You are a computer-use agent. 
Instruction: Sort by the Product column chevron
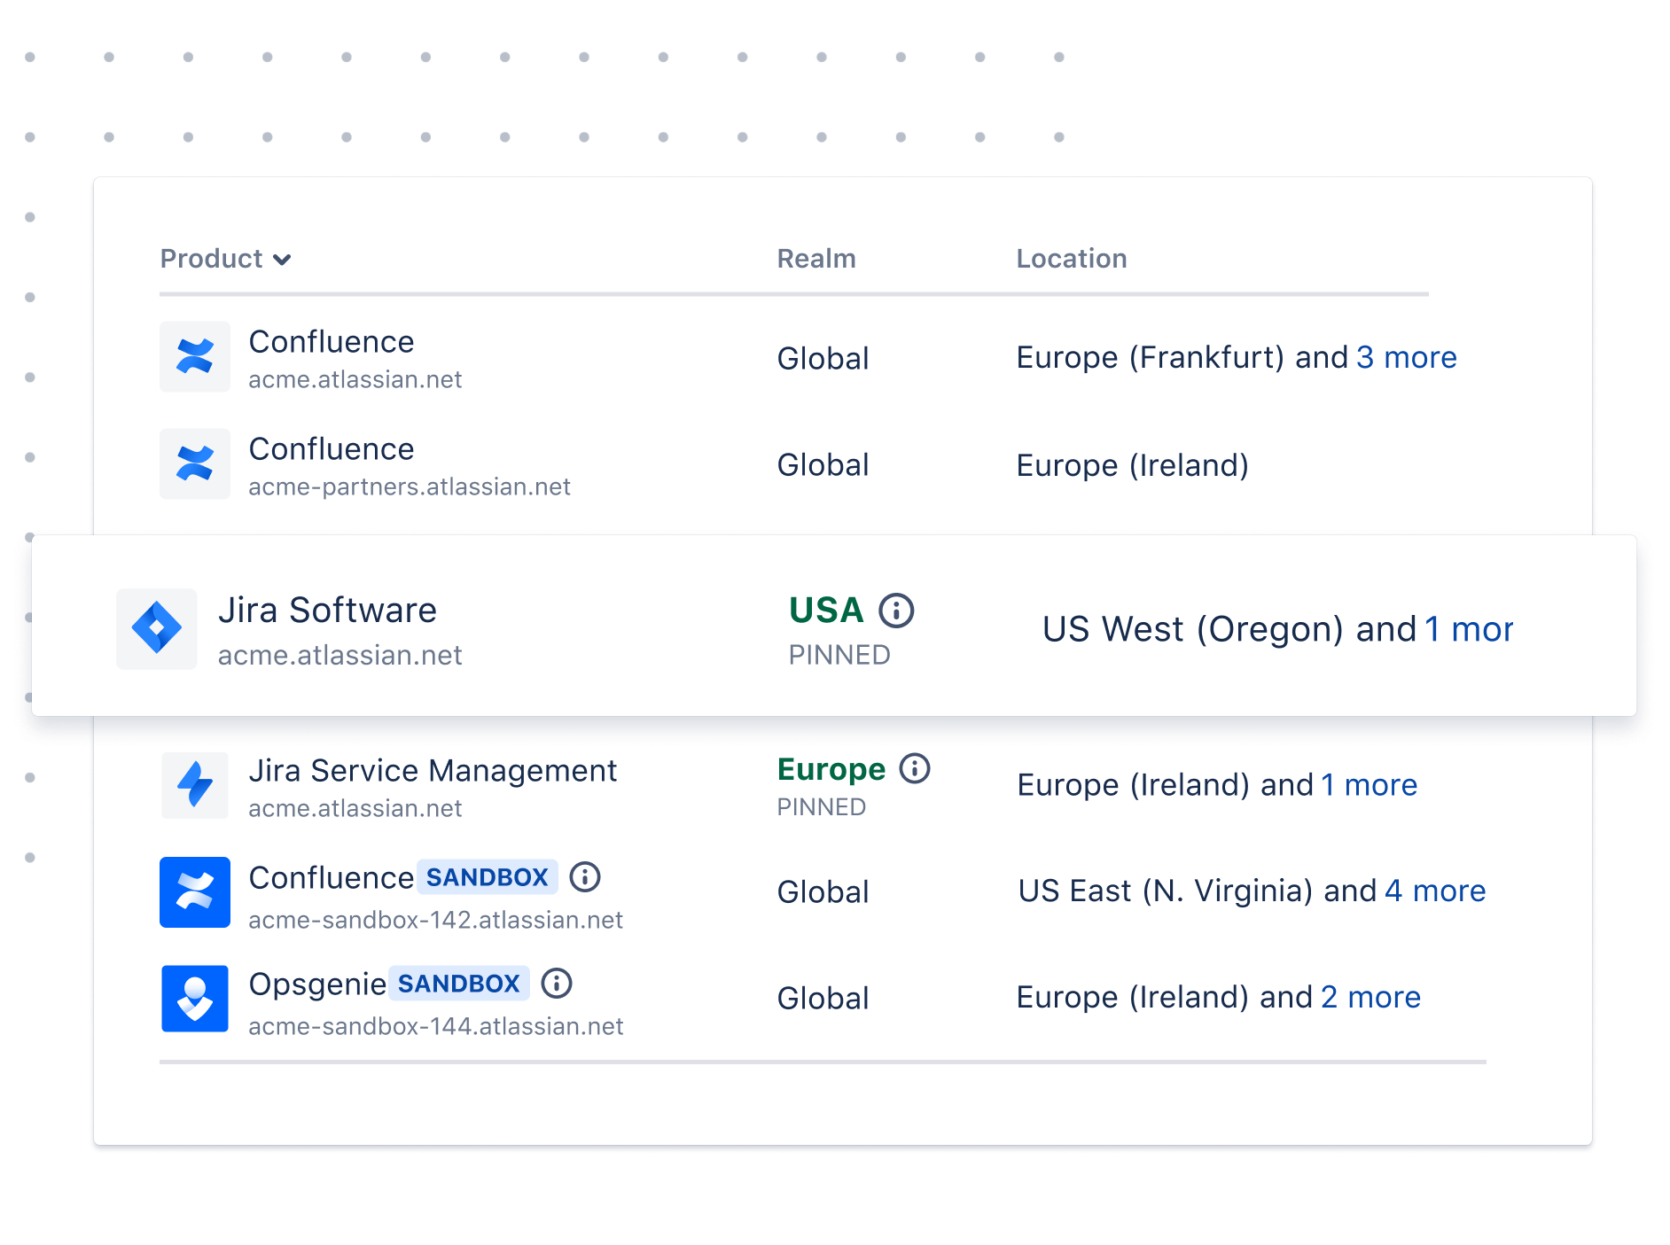282,260
